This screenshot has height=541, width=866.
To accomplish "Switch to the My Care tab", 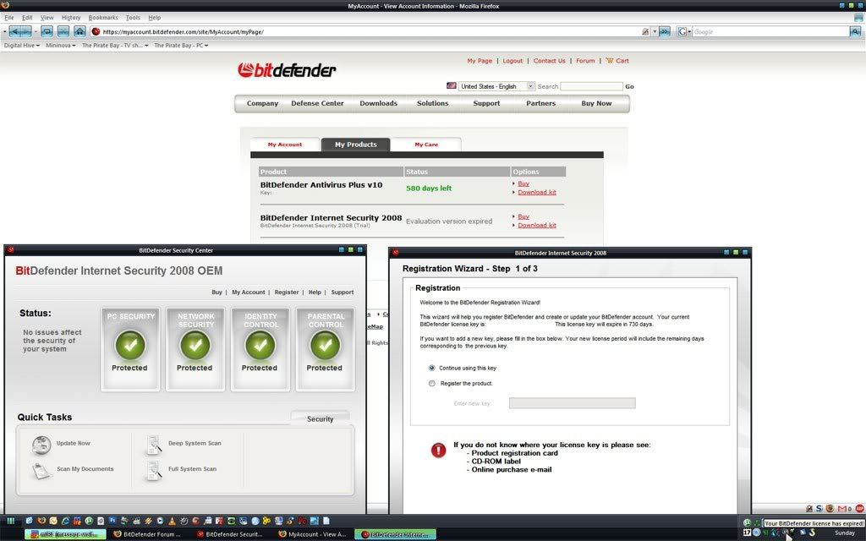I will click(426, 145).
